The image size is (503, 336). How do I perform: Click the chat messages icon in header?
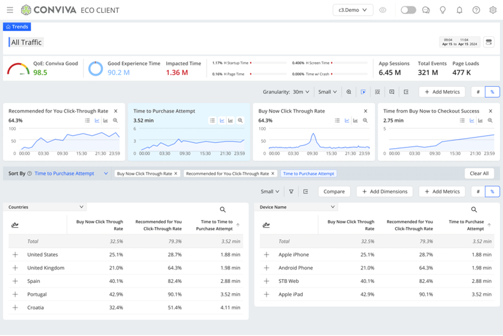(426, 10)
